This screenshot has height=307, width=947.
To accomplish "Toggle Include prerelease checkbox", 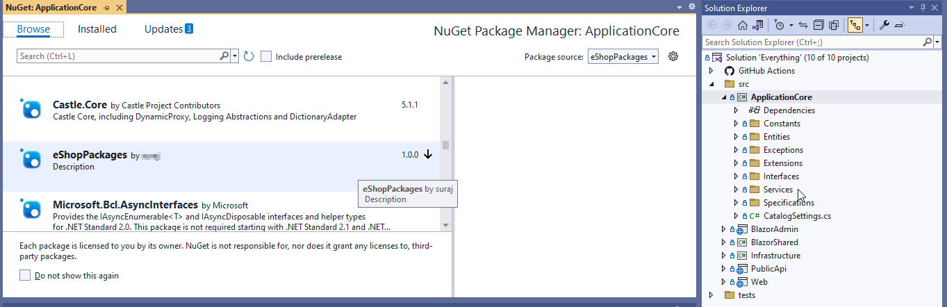I will [x=266, y=56].
